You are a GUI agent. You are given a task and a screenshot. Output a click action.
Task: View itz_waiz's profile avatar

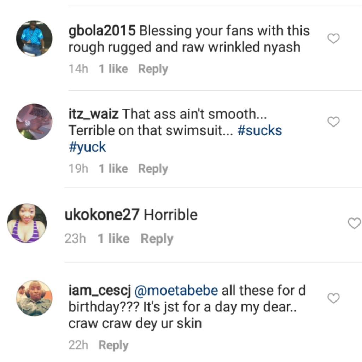pyautogui.click(x=34, y=122)
